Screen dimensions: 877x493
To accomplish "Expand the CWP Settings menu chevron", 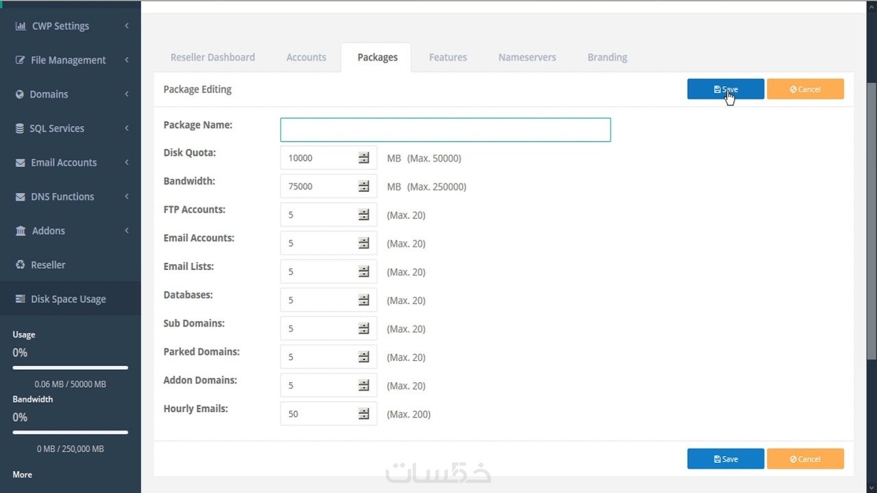I will [x=127, y=26].
